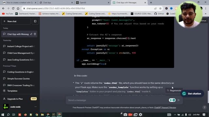The height and width of the screenshot is (117, 209).
Task: Delete the Chat App with Messag chat with the trash icon
Action: pyautogui.click(x=35, y=34)
